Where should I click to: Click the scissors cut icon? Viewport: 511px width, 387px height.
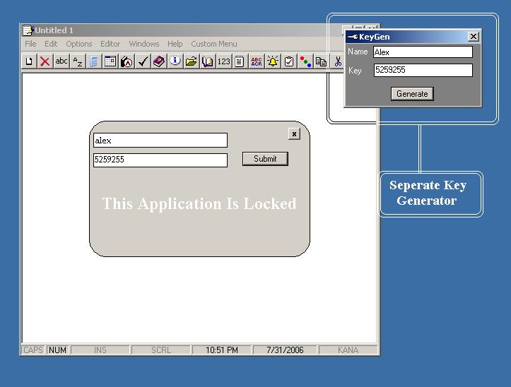click(x=338, y=62)
